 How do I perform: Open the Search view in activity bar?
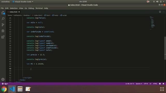tap(3, 19)
